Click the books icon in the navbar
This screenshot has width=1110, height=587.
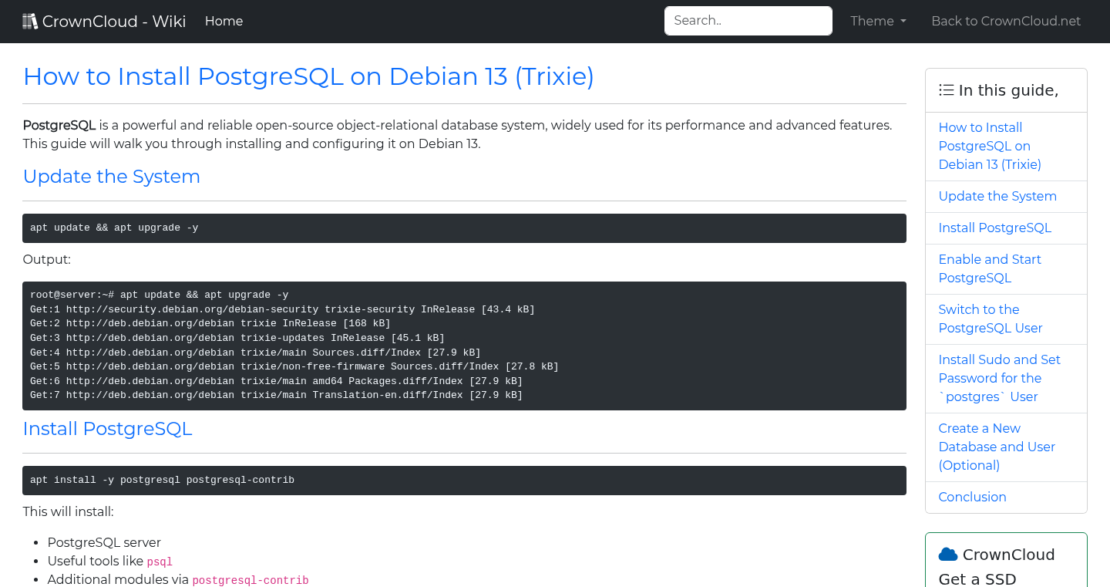pos(29,20)
